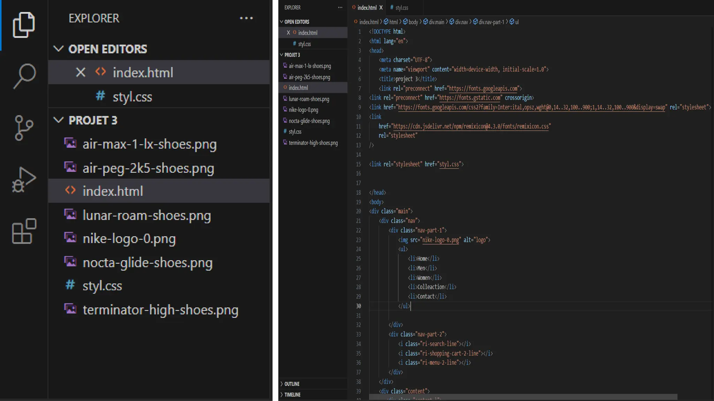Open the fonts.googleapis.com href link on line 7
The height and width of the screenshot is (401, 714).
pyautogui.click(x=483, y=88)
